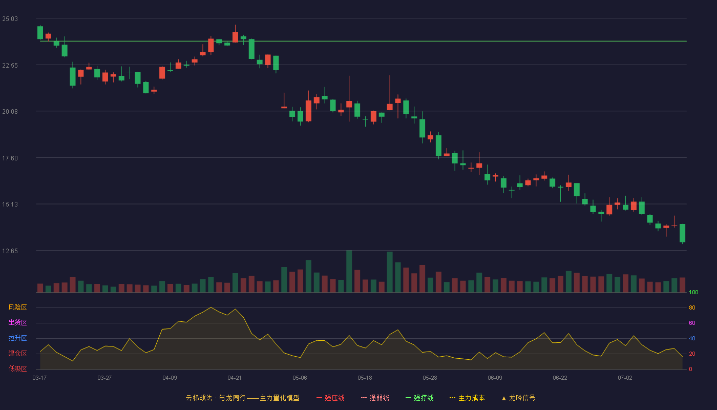This screenshot has height=410, width=717.
Task: Click the 风险区 zone label
Action: pos(17,307)
